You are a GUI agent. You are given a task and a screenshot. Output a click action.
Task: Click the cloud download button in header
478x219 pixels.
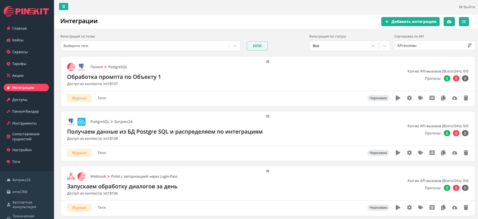(x=449, y=21)
